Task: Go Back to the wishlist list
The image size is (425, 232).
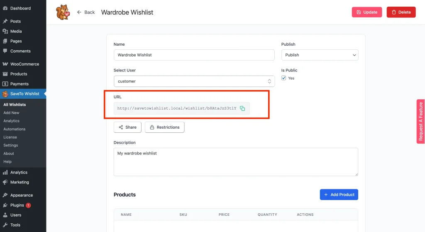Action: [85, 12]
